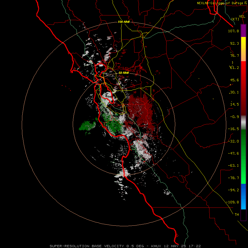Click the [KT] units label
The image size is (248, 248).
235,19
